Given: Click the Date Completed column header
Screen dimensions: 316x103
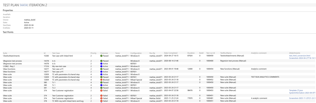Looking at the screenshot, I should (171, 53).
